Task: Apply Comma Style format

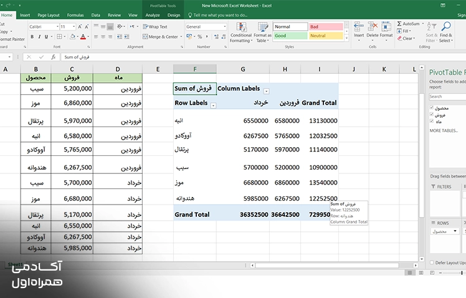Action: pos(207,37)
